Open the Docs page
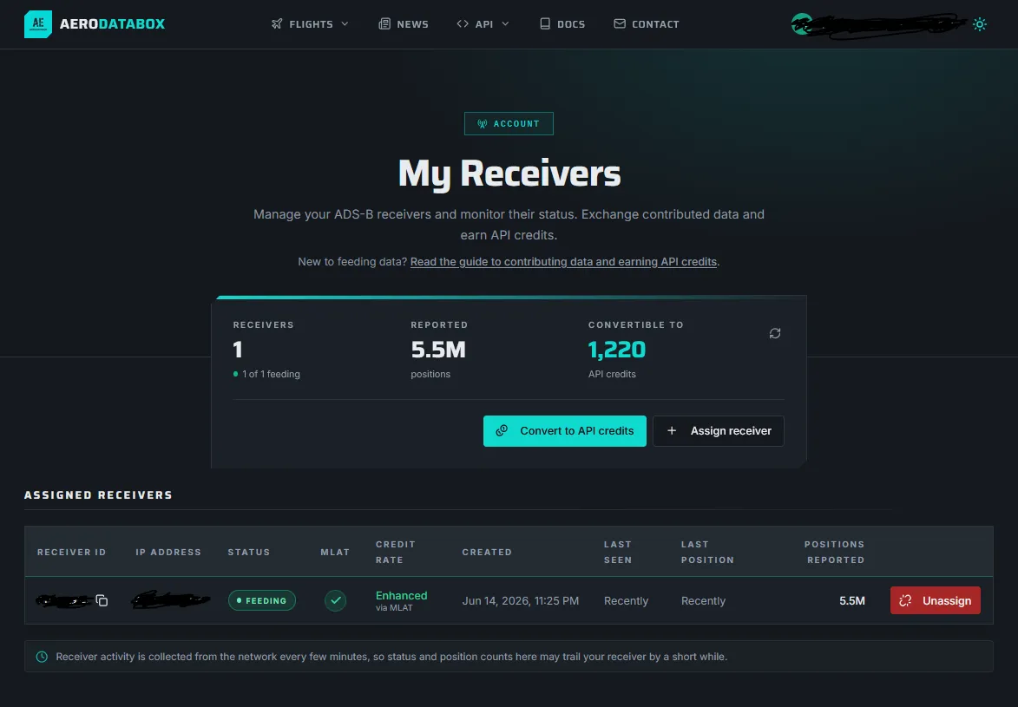The width and height of the screenshot is (1018, 707). tap(562, 24)
